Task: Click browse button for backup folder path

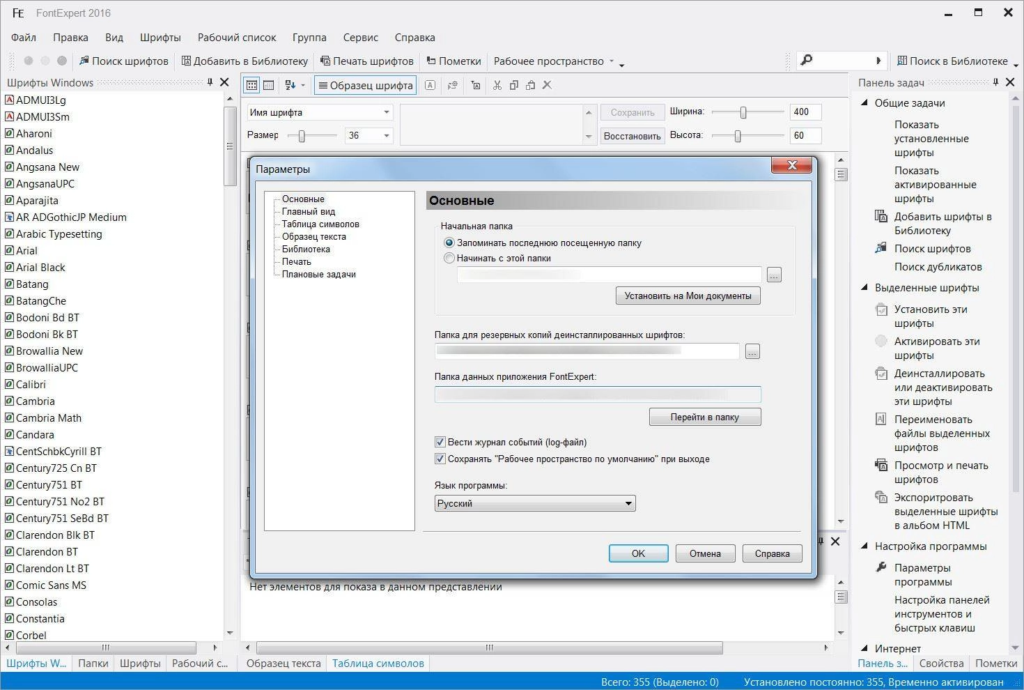Action: [752, 352]
